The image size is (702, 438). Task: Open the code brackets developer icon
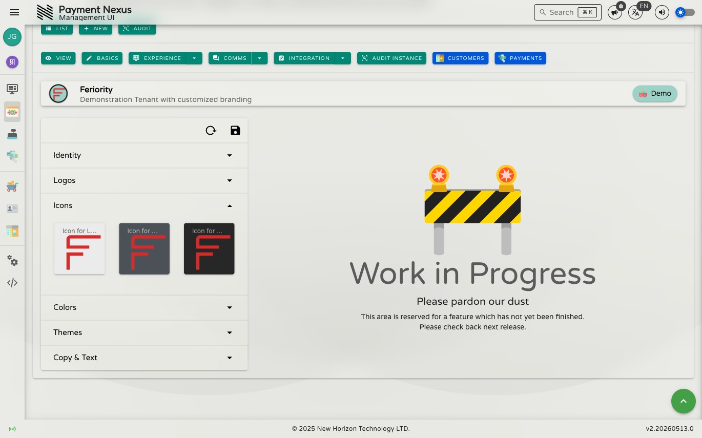(x=12, y=283)
